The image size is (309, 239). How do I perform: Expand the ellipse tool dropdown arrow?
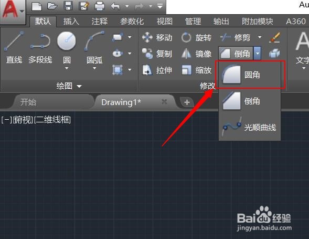click(x=130, y=53)
